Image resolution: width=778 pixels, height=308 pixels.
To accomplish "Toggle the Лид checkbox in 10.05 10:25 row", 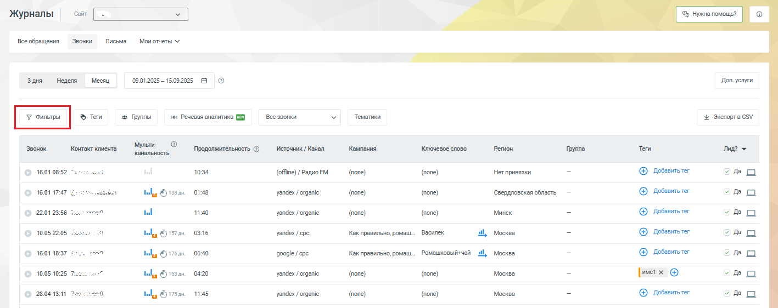I will pos(727,273).
